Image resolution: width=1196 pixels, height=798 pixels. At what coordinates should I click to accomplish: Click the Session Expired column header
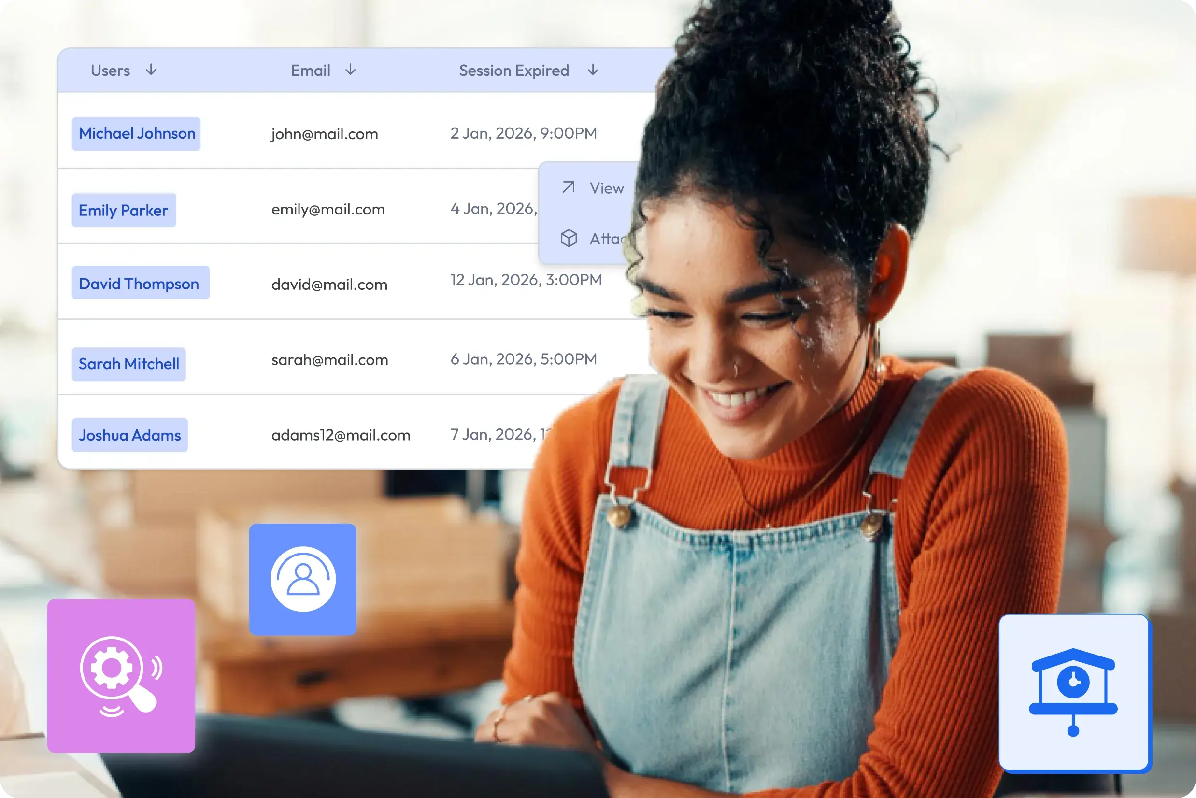(513, 70)
